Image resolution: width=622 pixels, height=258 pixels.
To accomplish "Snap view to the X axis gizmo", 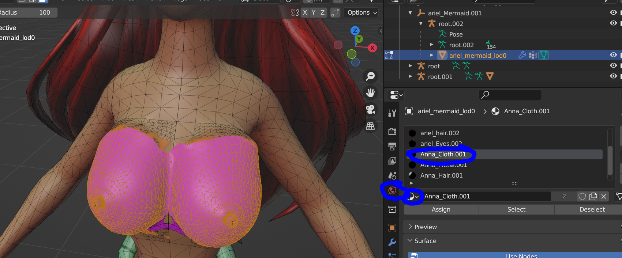I will 372,48.
